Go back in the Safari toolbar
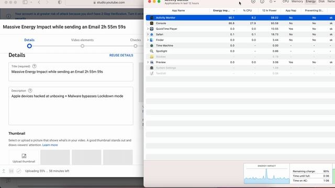 [x=39, y=2]
